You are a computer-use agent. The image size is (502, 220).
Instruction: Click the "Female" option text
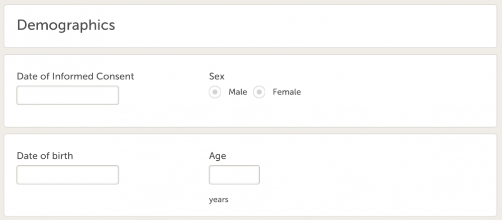click(286, 92)
